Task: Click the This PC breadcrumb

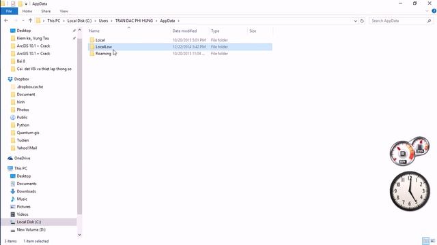Action: (x=53, y=21)
